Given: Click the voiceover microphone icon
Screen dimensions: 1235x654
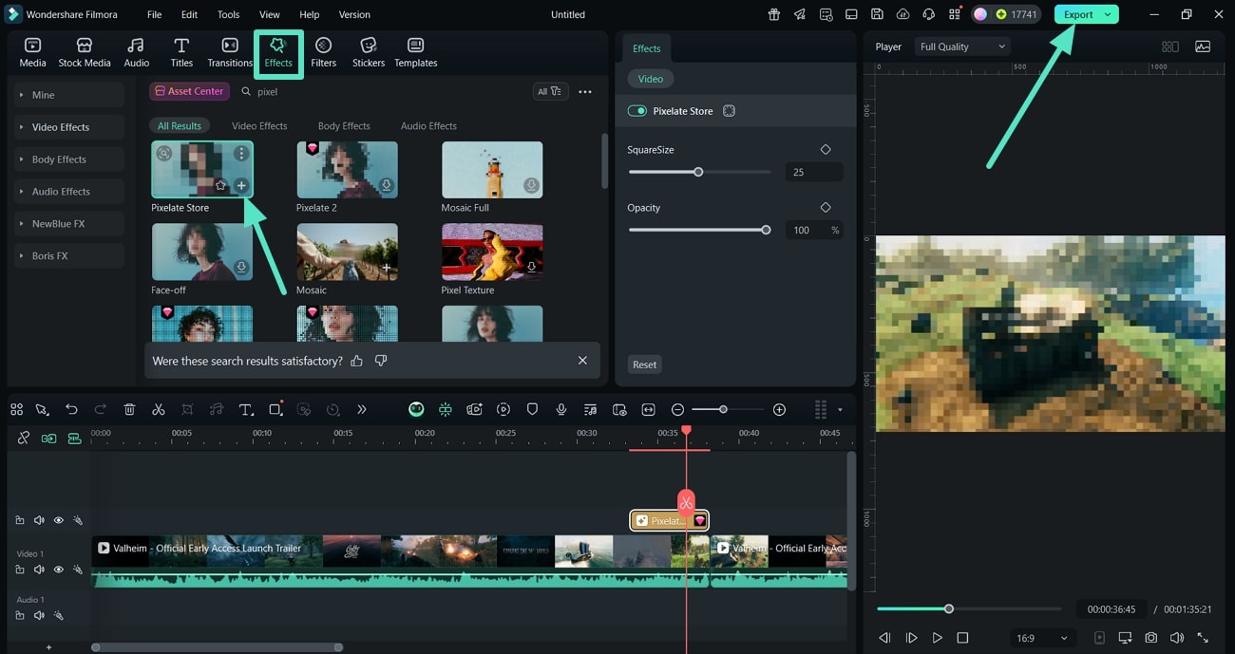Looking at the screenshot, I should [561, 409].
